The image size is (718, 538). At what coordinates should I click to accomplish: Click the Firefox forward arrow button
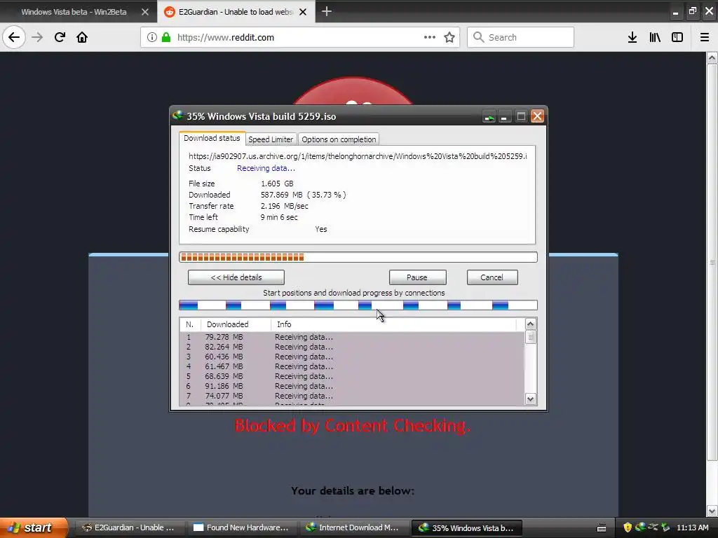pyautogui.click(x=37, y=37)
